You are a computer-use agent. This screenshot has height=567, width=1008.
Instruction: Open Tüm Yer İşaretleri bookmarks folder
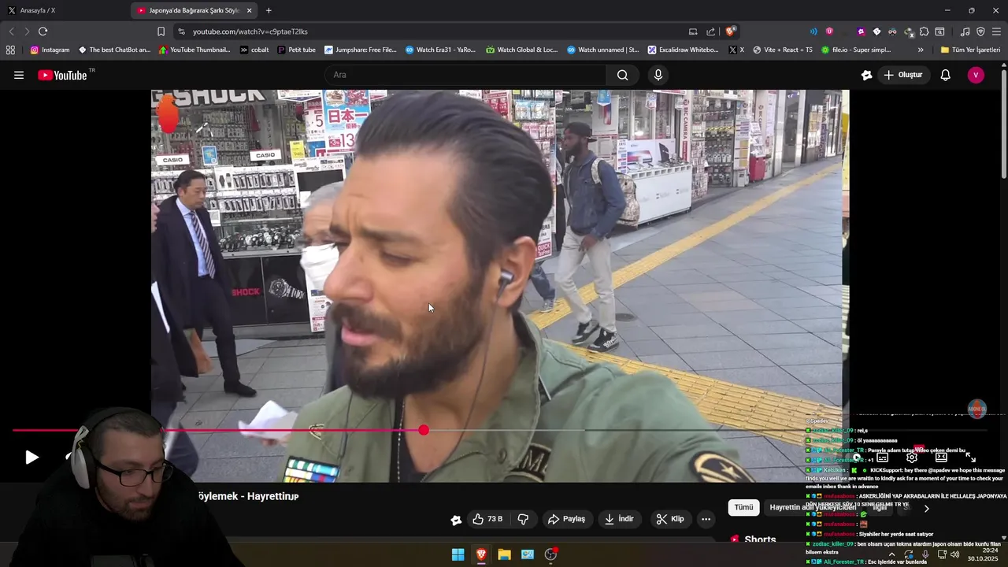coord(970,50)
